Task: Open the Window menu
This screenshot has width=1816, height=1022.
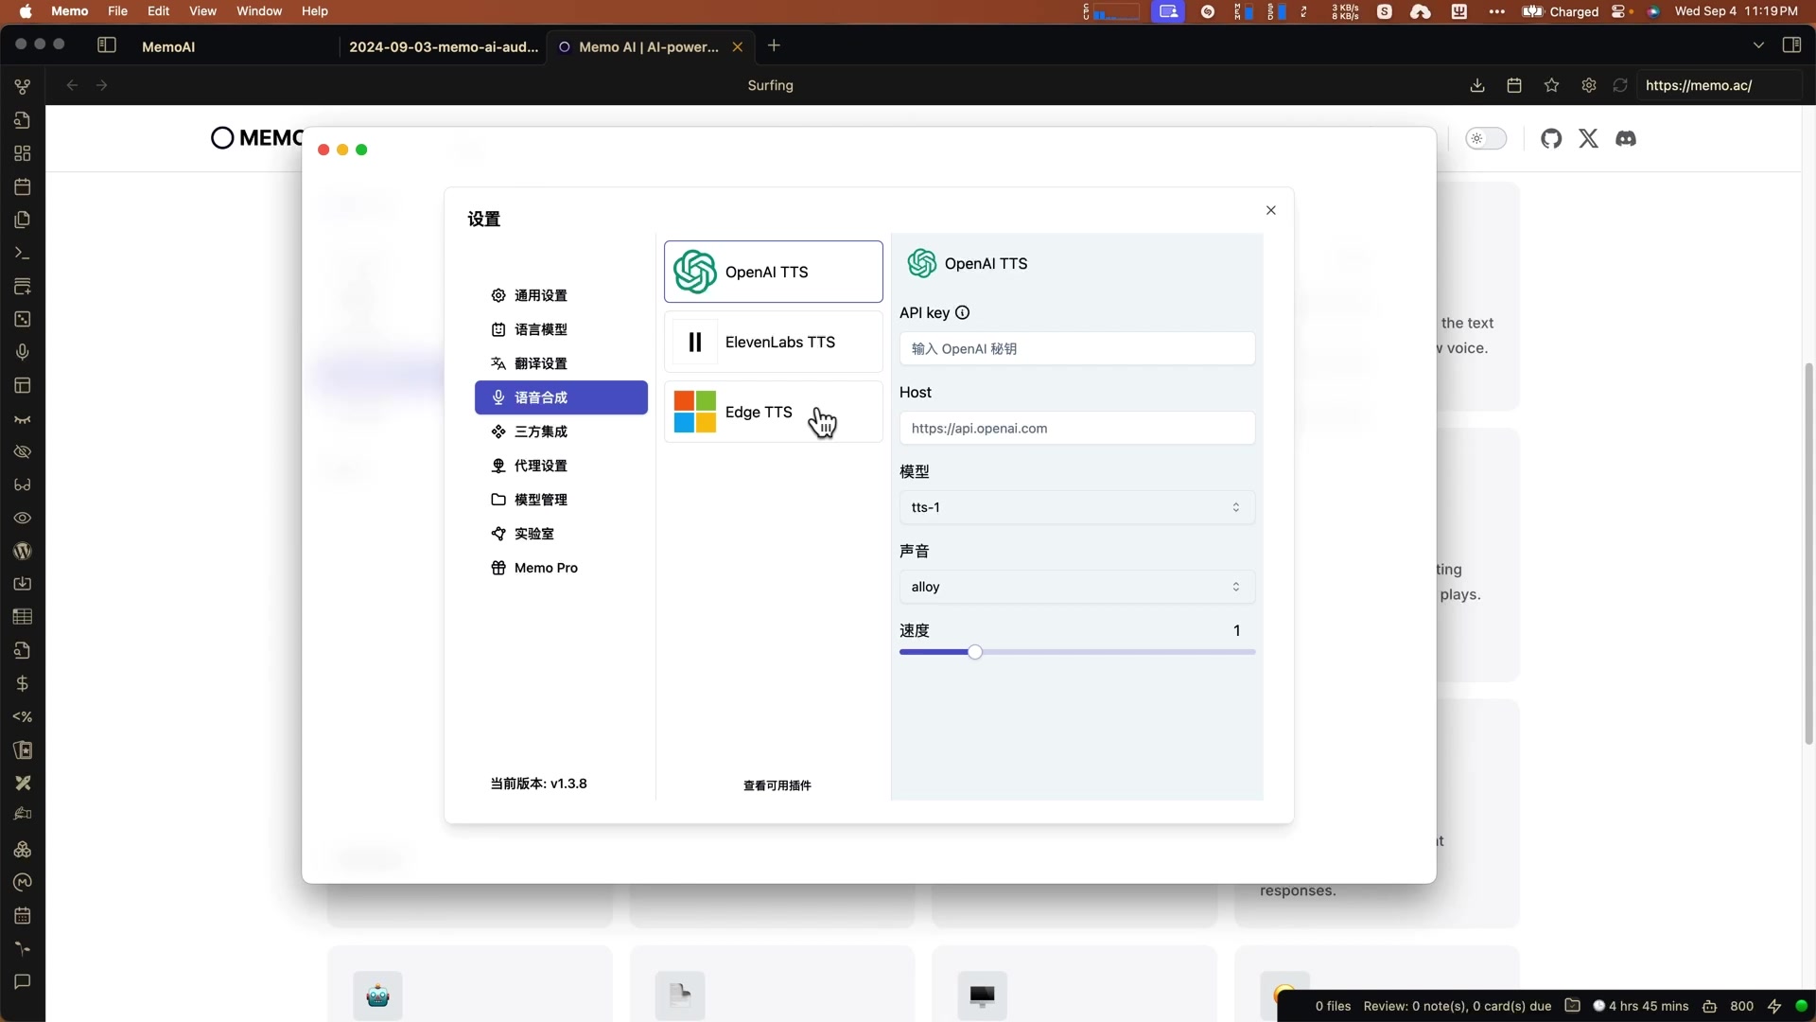Action: (259, 11)
